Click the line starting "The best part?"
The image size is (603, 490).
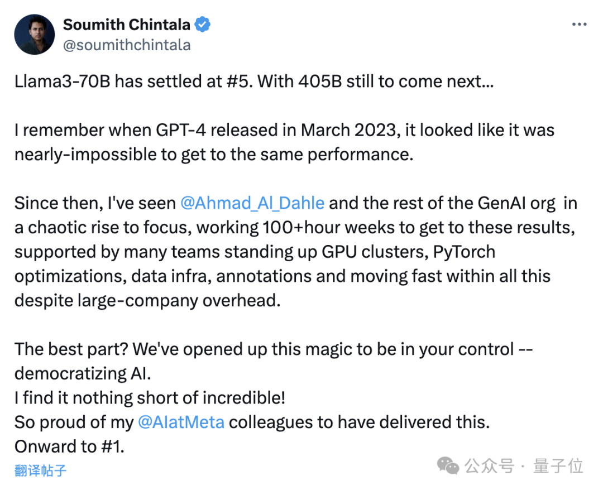coord(274,349)
